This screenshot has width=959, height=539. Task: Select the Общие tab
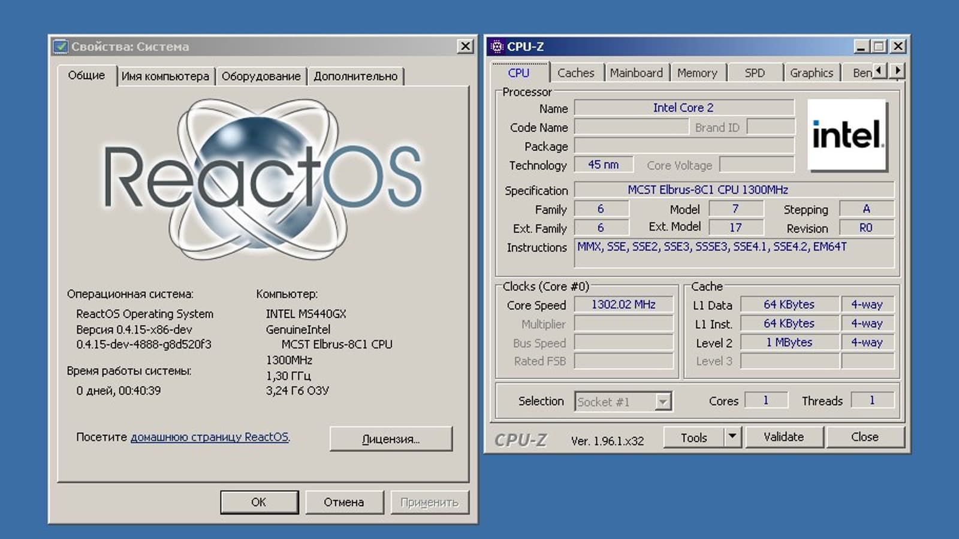(x=86, y=75)
